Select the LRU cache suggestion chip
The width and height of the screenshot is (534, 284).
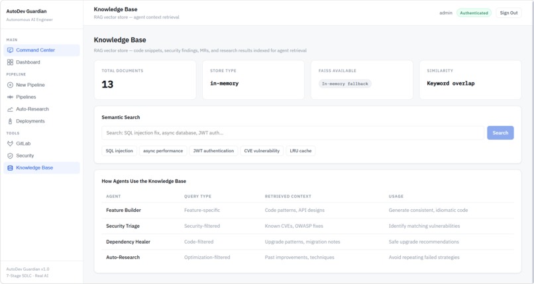pyautogui.click(x=300, y=151)
